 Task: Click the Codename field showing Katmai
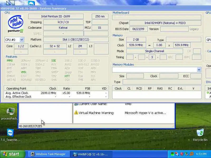click(63, 28)
